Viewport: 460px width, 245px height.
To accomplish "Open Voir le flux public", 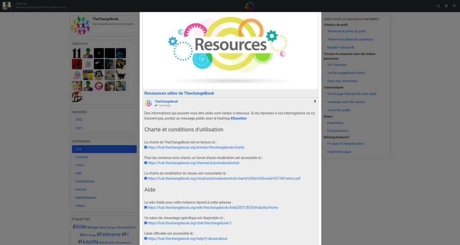I will point(339,110).
